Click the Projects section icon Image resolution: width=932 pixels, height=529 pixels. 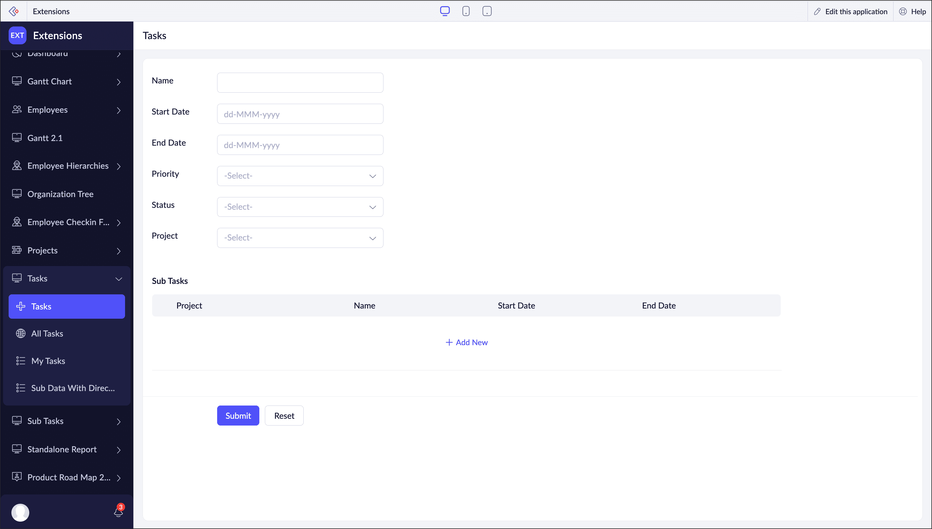[17, 250]
